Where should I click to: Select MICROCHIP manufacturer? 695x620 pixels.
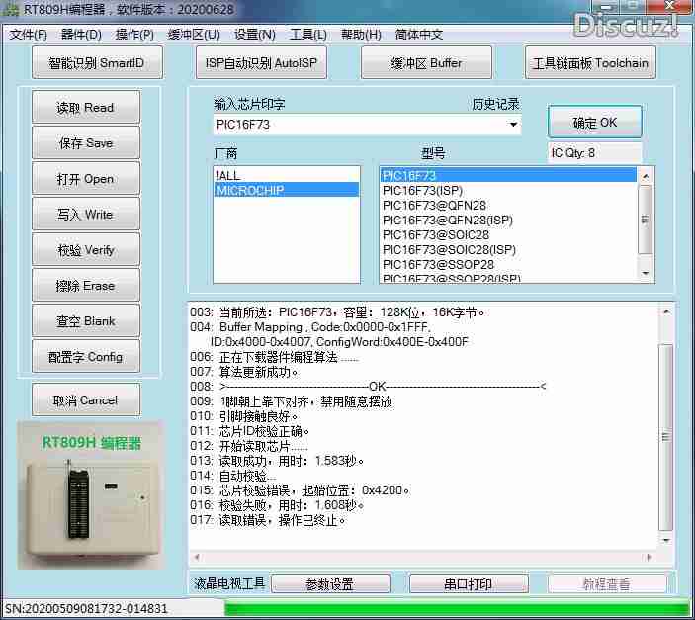pos(287,190)
